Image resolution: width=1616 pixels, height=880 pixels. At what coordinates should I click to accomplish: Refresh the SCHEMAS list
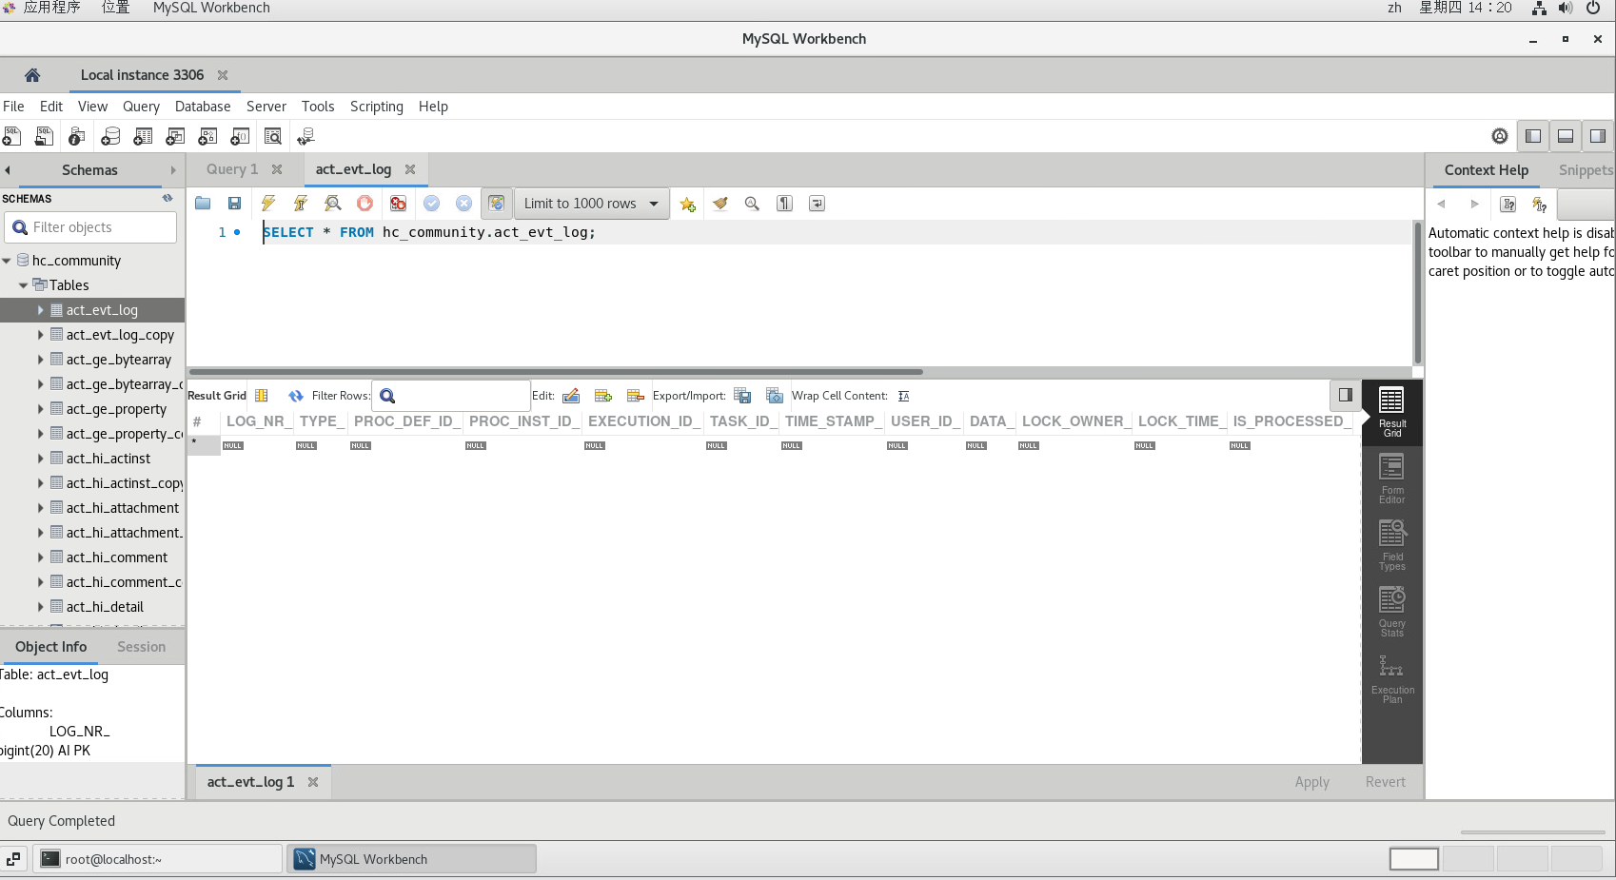click(x=168, y=198)
